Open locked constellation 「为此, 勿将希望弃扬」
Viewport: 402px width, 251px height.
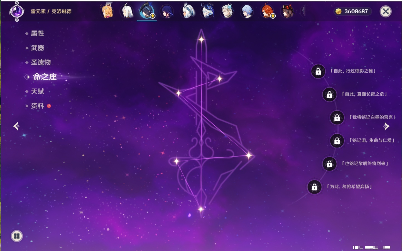pos(314,187)
